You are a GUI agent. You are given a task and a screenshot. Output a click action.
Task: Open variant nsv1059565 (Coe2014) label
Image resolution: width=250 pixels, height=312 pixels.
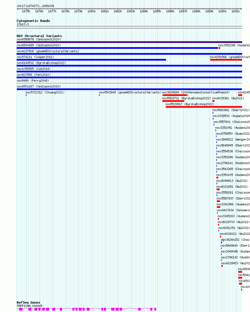click(x=34, y=69)
